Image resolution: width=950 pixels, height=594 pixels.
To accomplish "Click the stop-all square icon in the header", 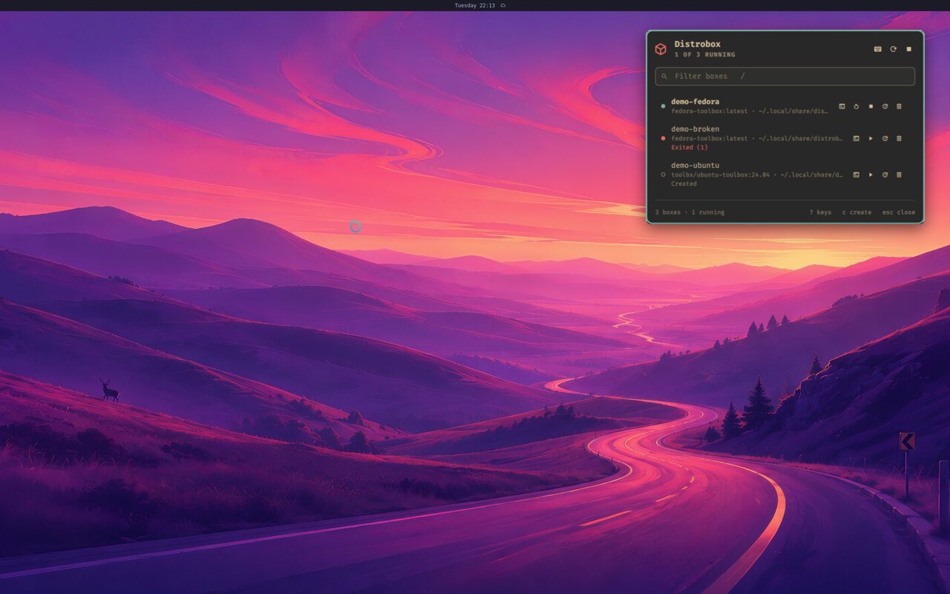I will pos(909,49).
